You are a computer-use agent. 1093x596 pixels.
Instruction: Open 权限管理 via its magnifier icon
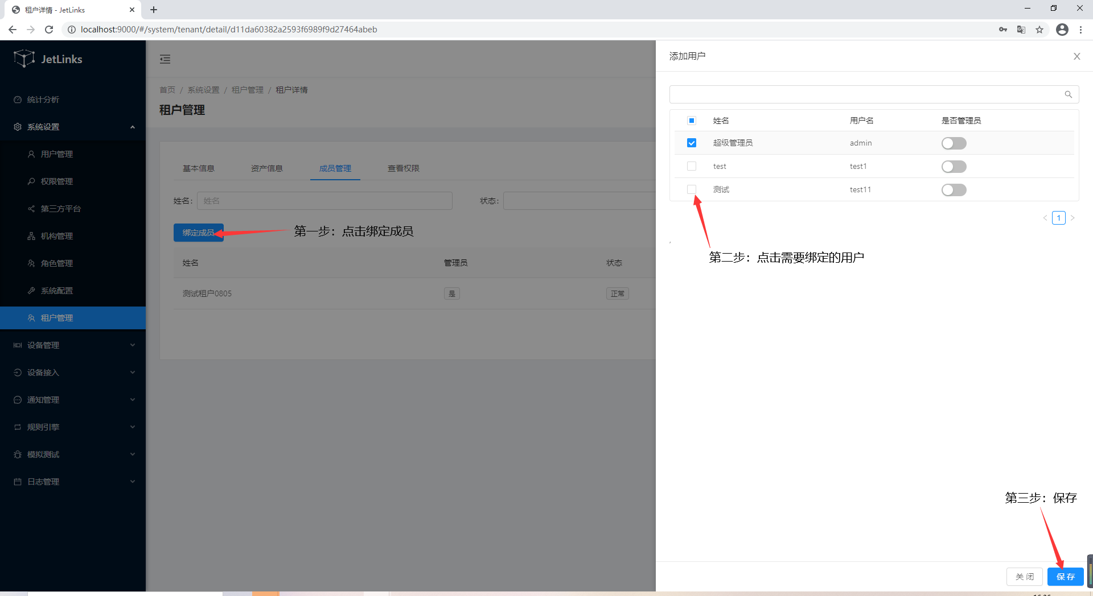pos(31,181)
